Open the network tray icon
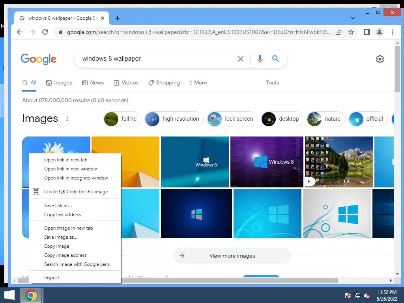The image size is (404, 303). coord(357,296)
